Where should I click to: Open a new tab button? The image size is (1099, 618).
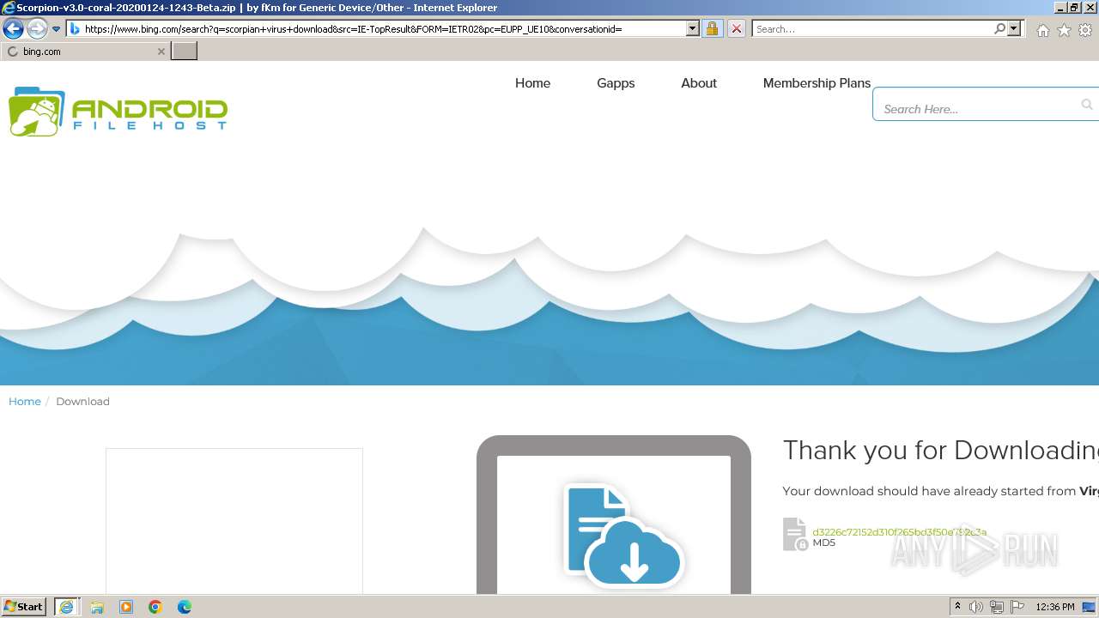click(x=185, y=51)
